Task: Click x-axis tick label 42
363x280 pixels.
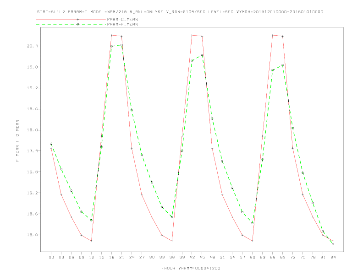Action: pyautogui.click(x=192, y=257)
